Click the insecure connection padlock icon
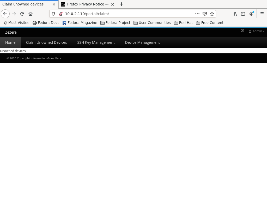Viewport: 267px width, 200px height. tap(60, 14)
